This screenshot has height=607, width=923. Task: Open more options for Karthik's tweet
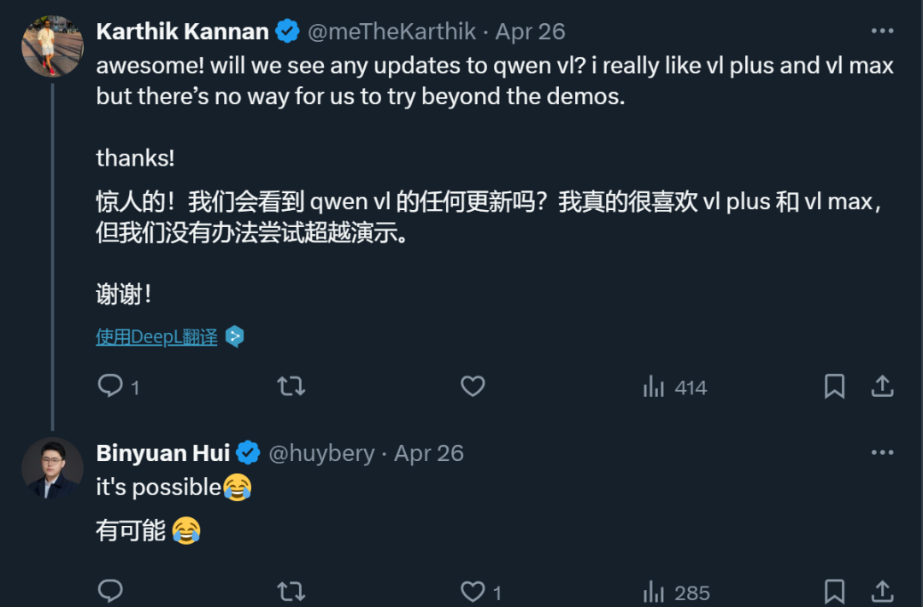[x=882, y=32]
